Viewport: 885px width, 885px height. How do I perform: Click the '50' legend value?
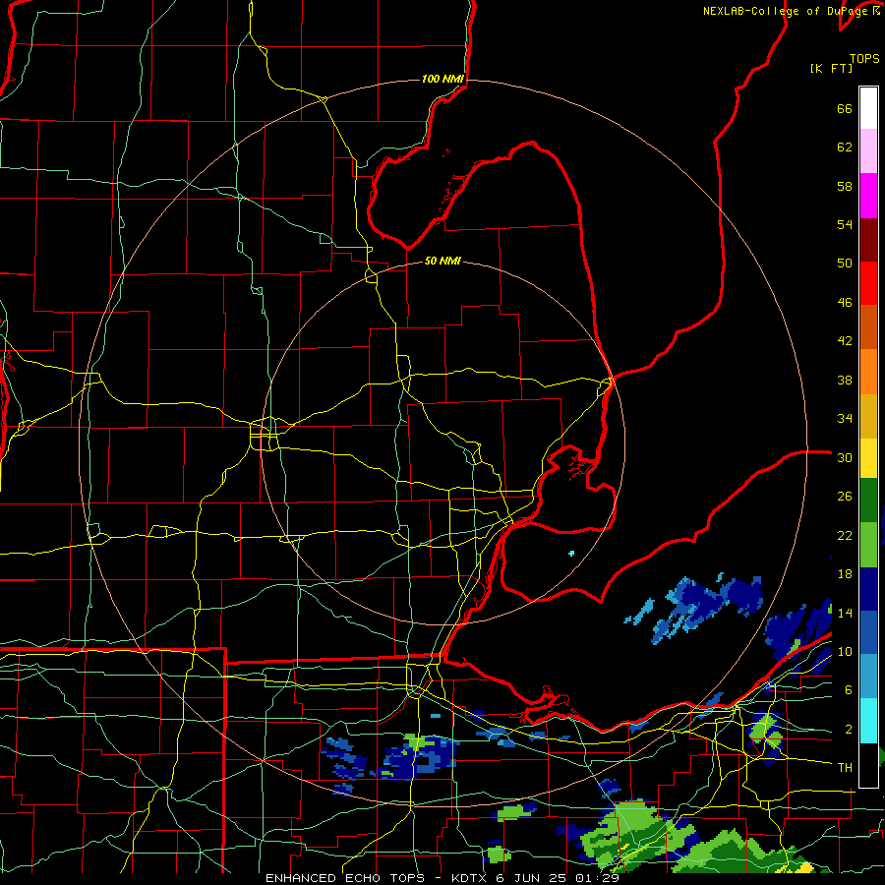(845, 264)
